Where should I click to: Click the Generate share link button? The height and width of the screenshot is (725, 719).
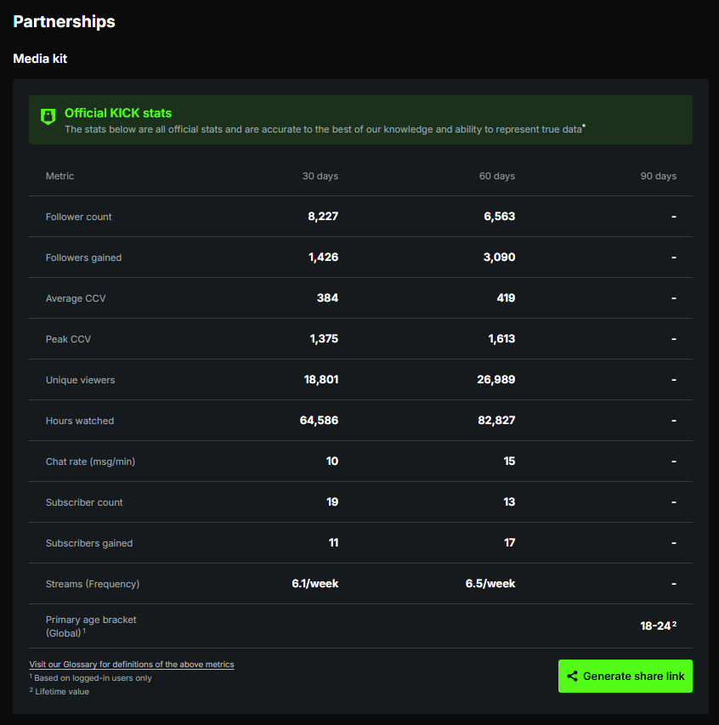coord(626,676)
